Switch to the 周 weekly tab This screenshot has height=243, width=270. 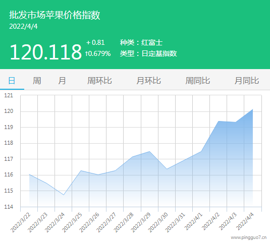(37, 81)
